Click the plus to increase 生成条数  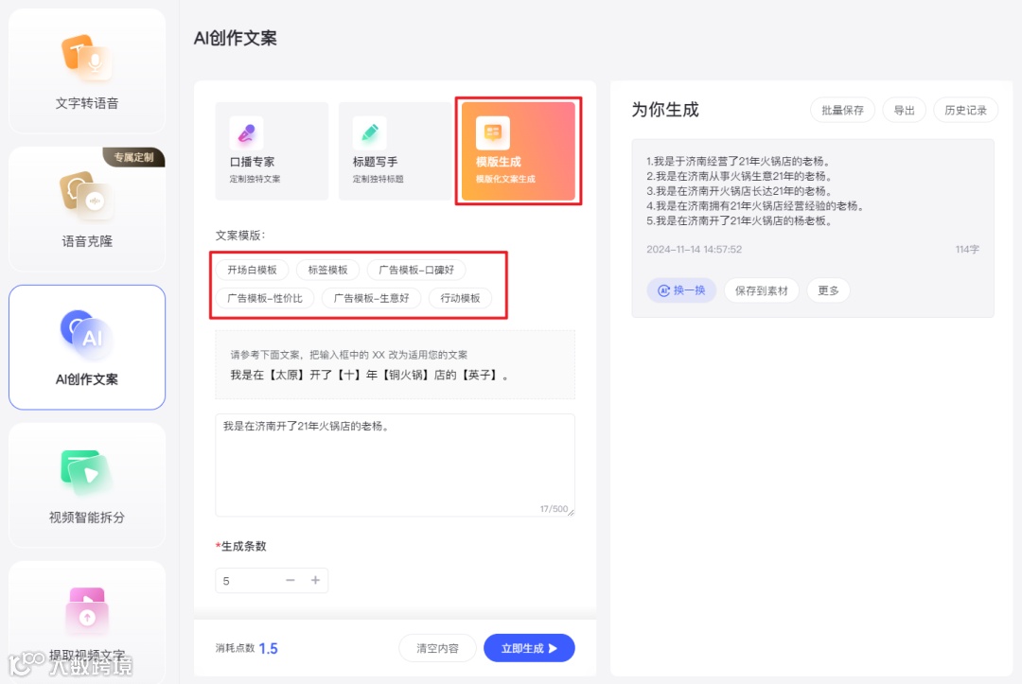click(x=316, y=581)
